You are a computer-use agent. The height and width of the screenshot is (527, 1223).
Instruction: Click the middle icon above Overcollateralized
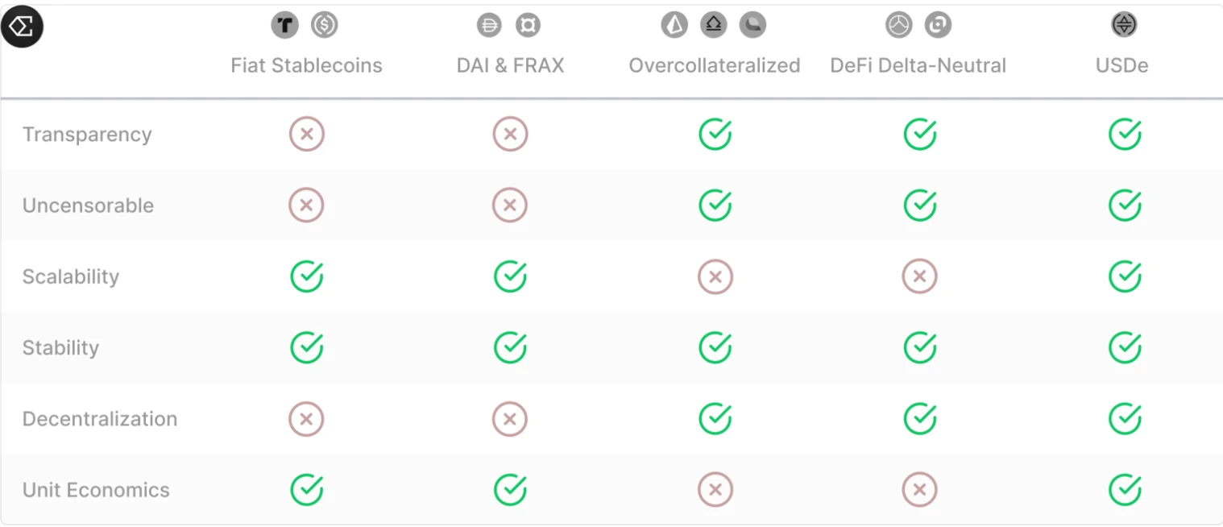point(713,26)
